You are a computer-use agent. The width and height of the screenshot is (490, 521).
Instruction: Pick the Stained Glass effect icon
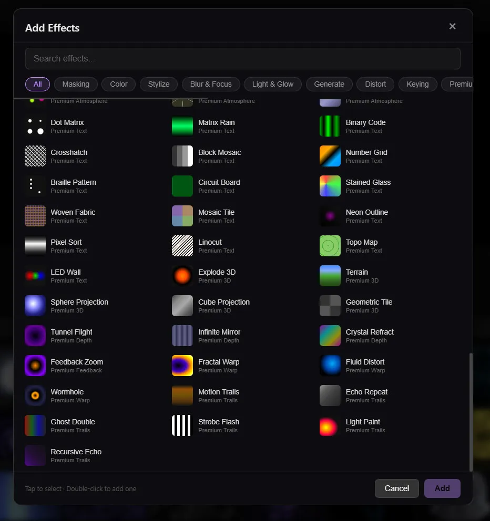tap(330, 186)
